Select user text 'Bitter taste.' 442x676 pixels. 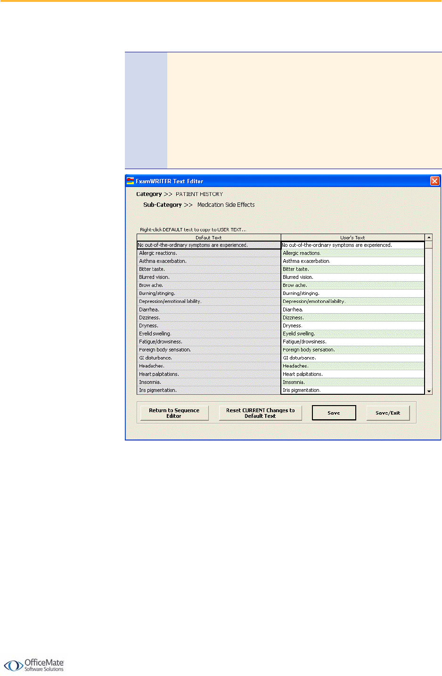pos(352,269)
